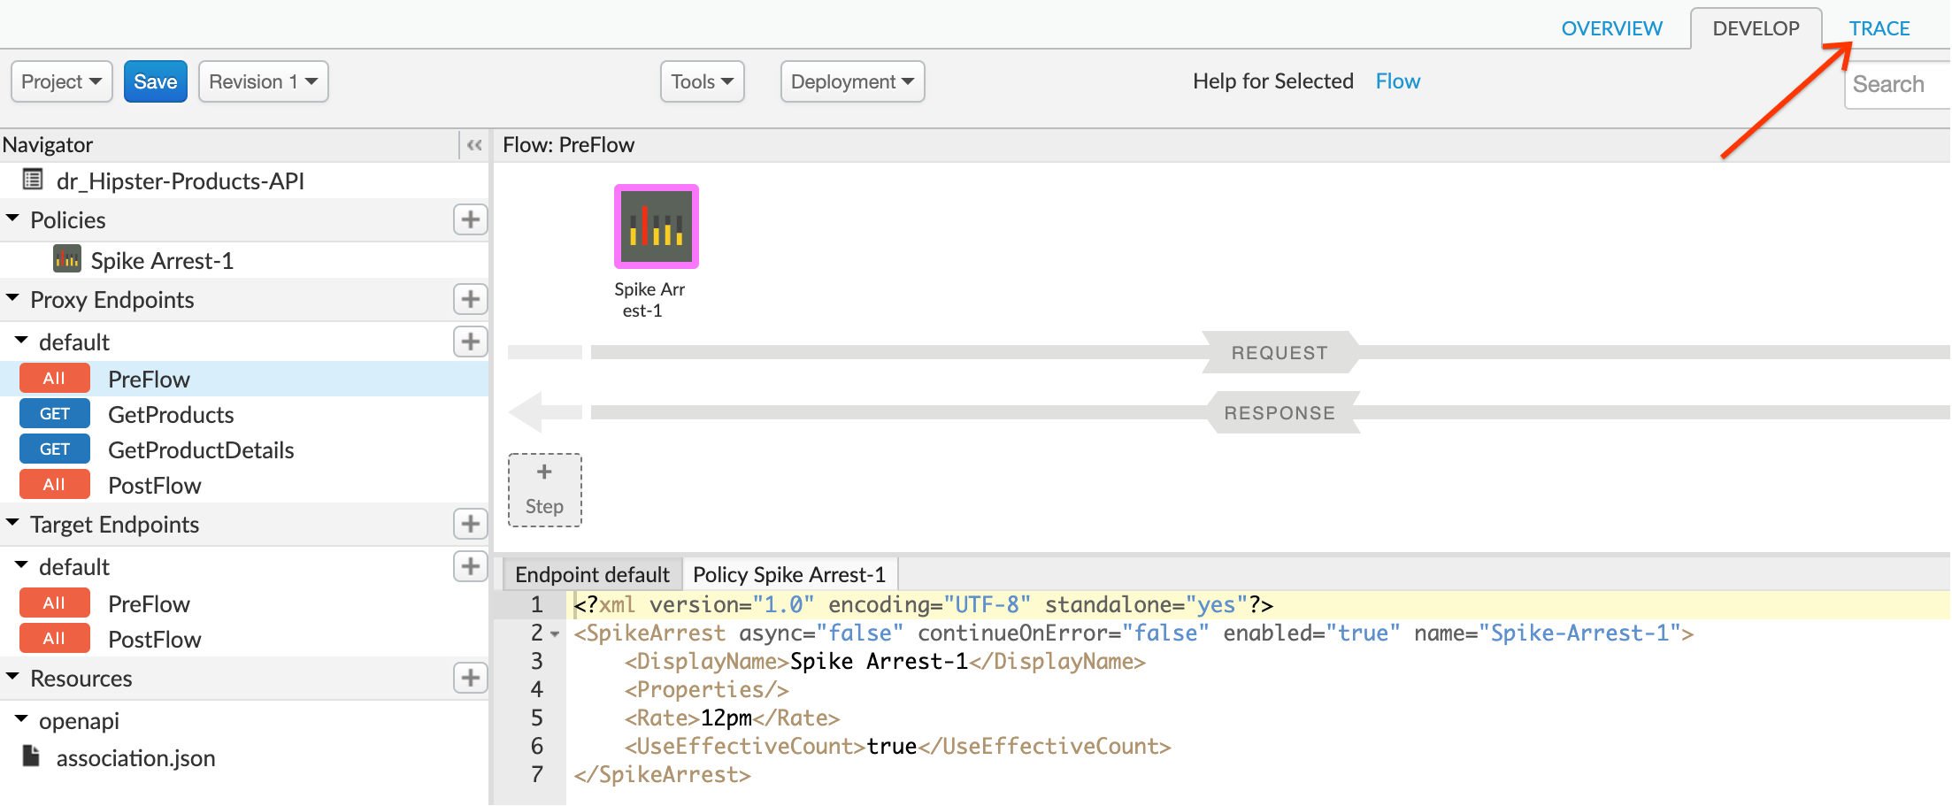Click the Spike Arrest-1 policy icon in Navigator
This screenshot has height=806, width=1952.
(x=67, y=258)
